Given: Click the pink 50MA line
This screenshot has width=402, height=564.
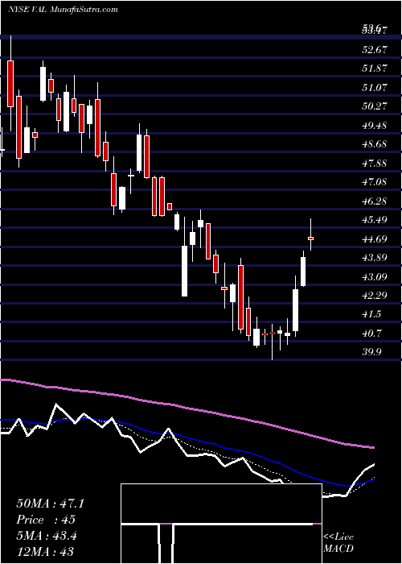Looking at the screenshot, I should pos(187,408).
